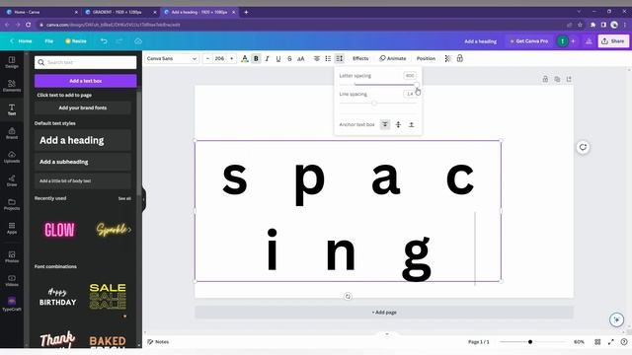The image size is (632, 355).
Task: Click the Line spacing value box
Action: point(410,94)
